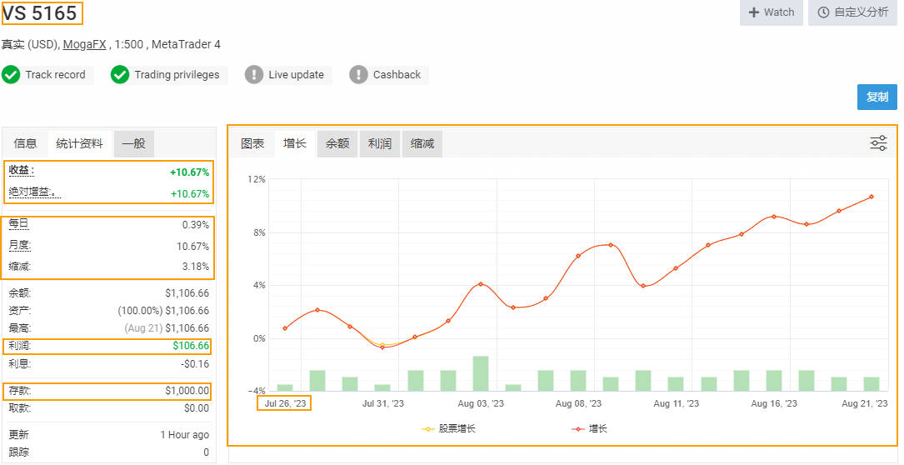Click the tallest green bar near Aug 03

tap(481, 373)
